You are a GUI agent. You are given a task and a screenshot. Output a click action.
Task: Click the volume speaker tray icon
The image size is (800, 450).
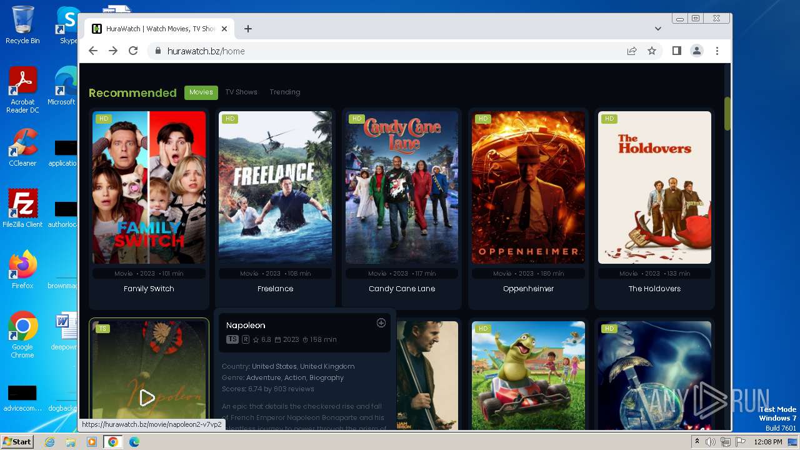(x=711, y=442)
